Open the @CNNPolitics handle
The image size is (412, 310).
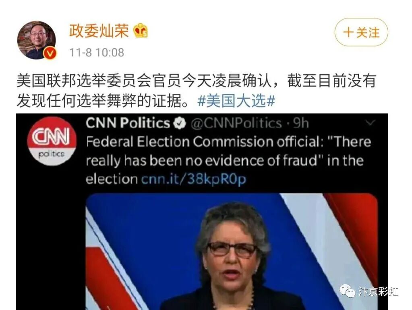[x=236, y=123]
